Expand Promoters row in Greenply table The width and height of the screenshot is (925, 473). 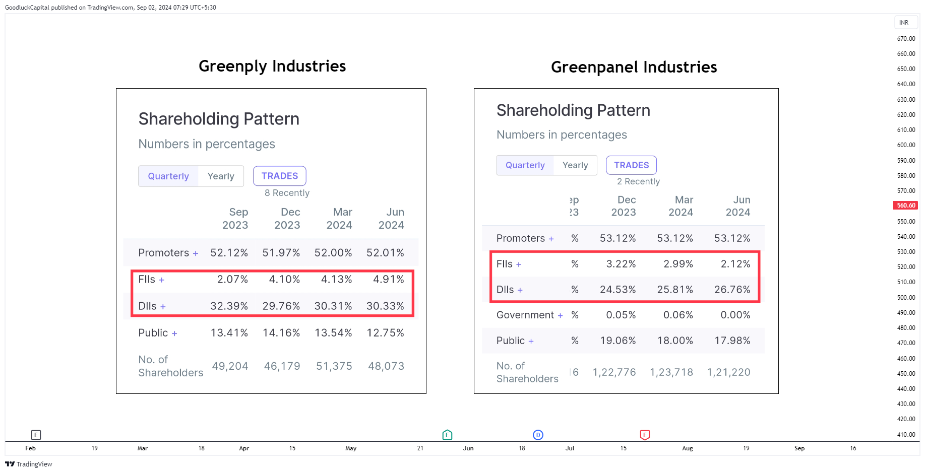(x=196, y=253)
